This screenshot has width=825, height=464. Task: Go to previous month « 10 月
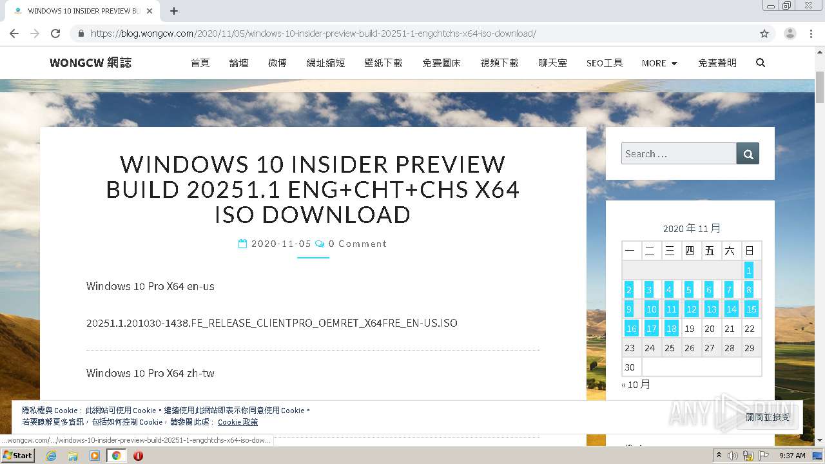[636, 384]
